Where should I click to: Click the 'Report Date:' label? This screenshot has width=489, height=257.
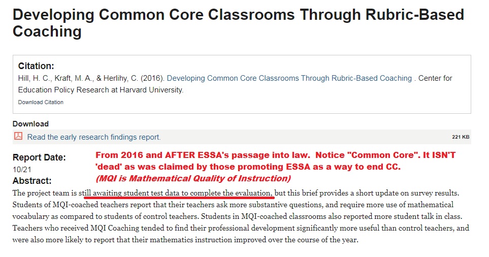(39, 157)
